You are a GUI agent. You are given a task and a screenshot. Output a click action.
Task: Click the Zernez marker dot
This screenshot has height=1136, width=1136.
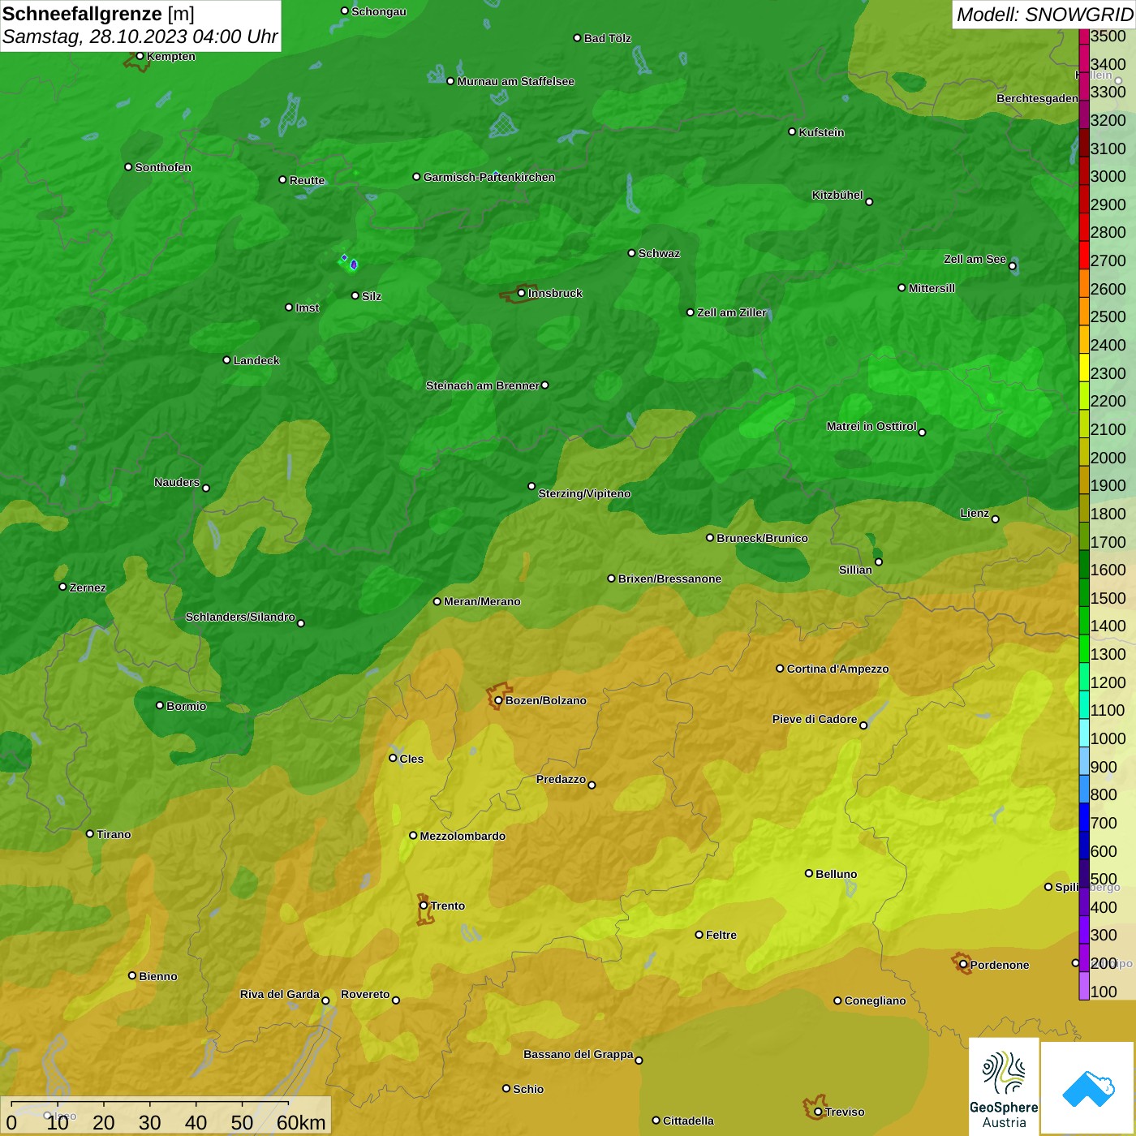(63, 587)
